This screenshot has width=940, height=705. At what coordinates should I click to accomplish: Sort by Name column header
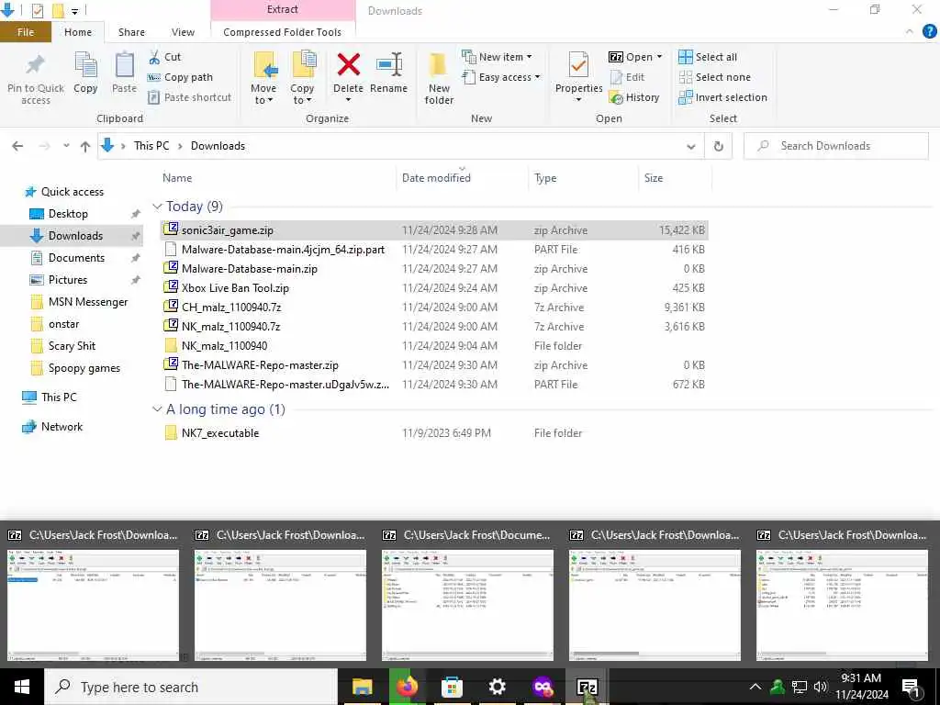click(177, 178)
